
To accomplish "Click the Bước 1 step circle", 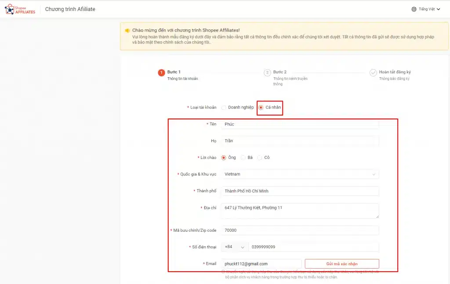I will [161, 72].
